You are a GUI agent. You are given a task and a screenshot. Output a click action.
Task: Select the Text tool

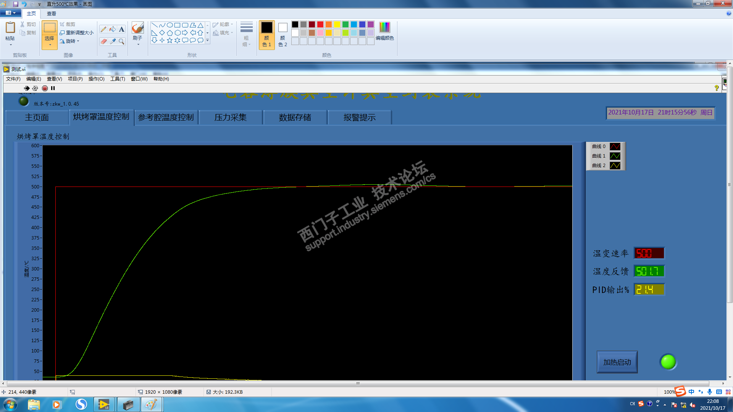click(121, 29)
